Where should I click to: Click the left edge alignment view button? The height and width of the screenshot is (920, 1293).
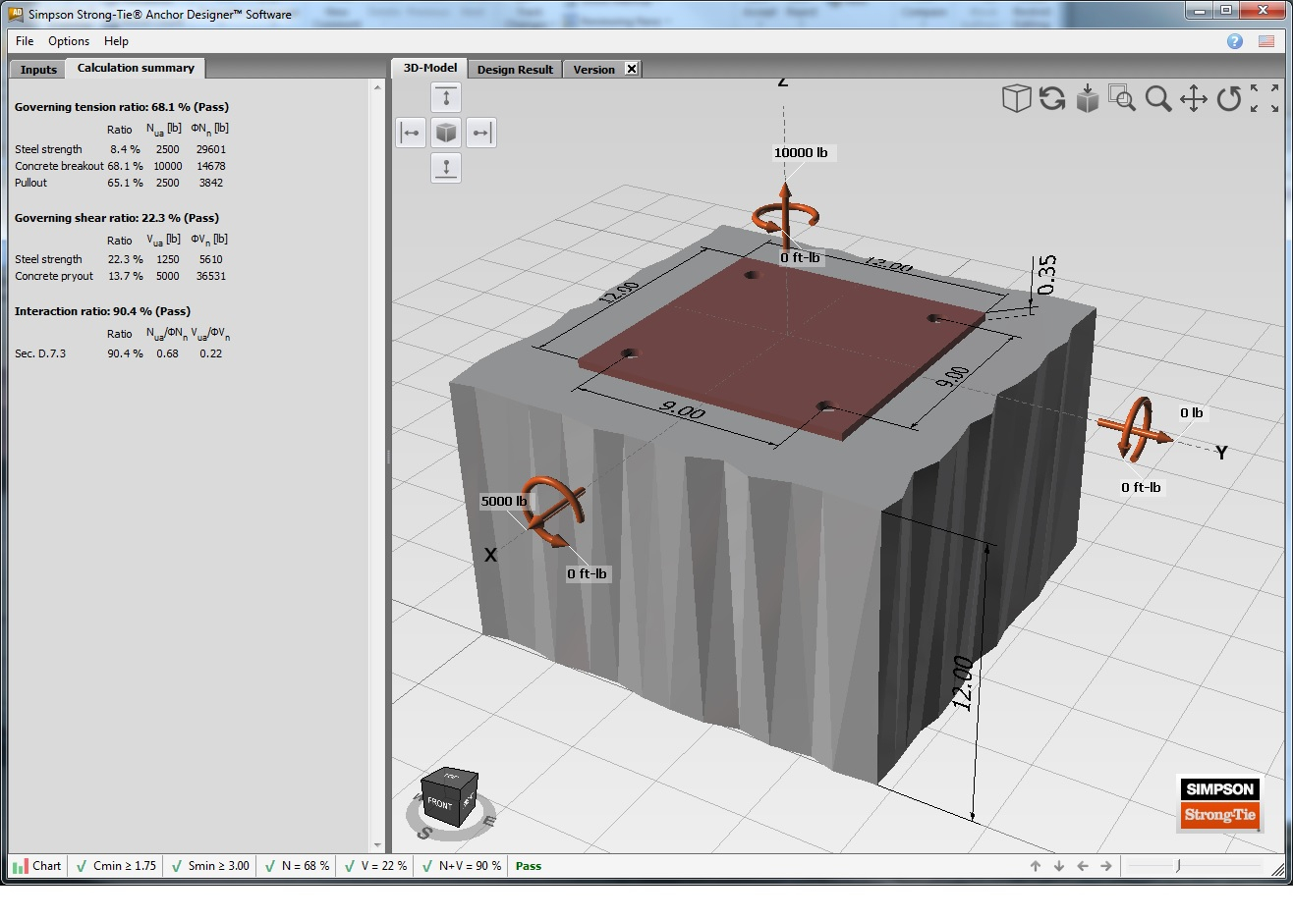point(411,133)
